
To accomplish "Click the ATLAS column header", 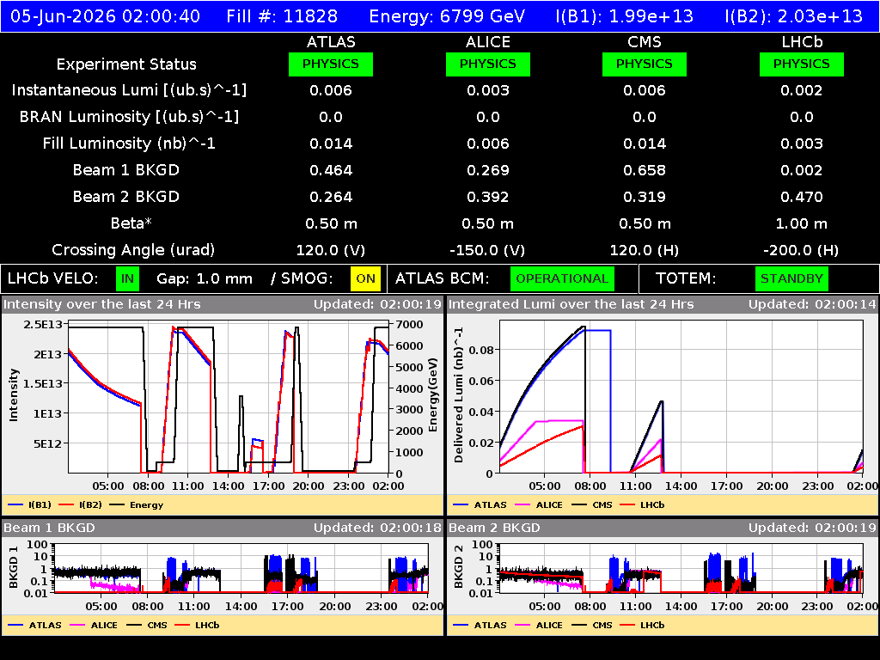I will [x=331, y=42].
